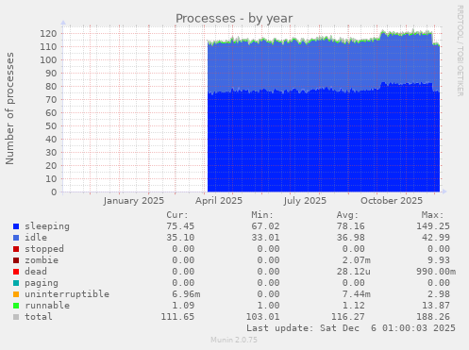Click sleeping minimum value 67.02
469x350 pixels.
tap(265, 226)
